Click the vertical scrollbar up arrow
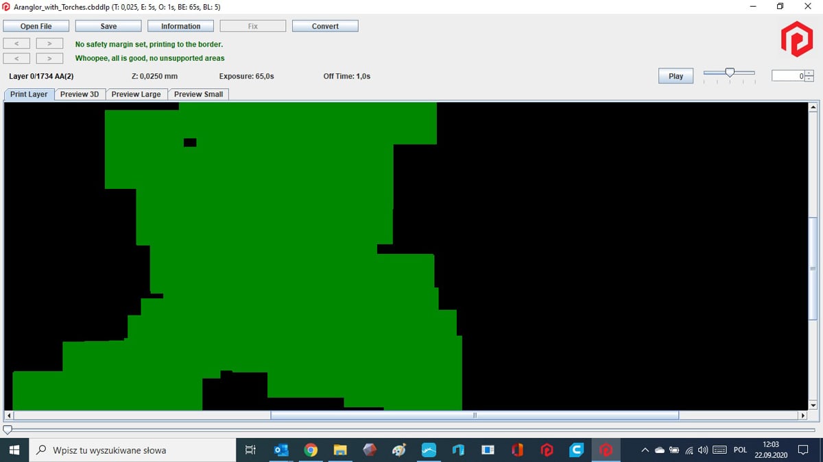Screen dimensions: 823x462 (813, 107)
